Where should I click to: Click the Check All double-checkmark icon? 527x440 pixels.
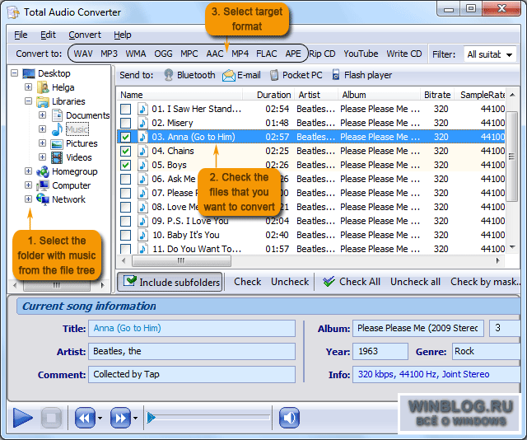point(329,282)
